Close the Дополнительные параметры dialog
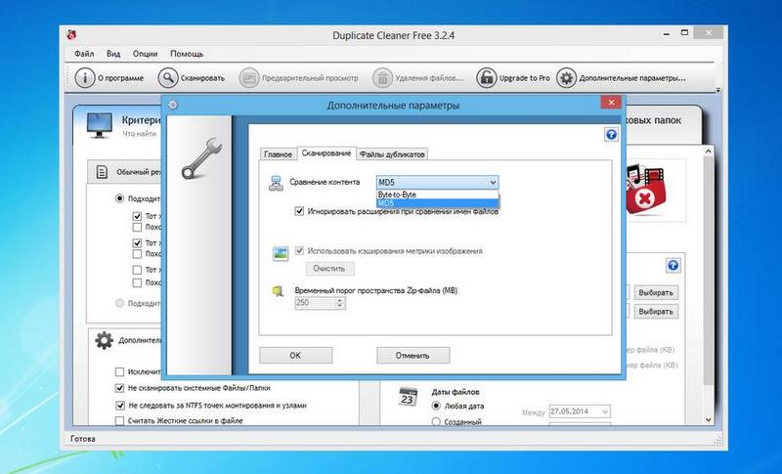Image resolution: width=782 pixels, height=474 pixels. click(611, 103)
